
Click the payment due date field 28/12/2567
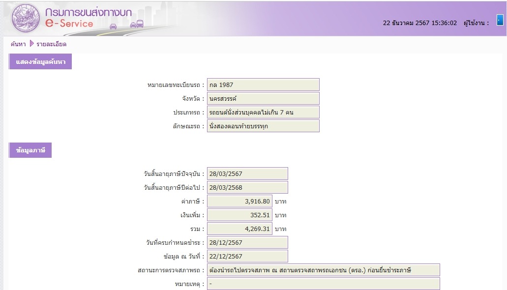247,242
